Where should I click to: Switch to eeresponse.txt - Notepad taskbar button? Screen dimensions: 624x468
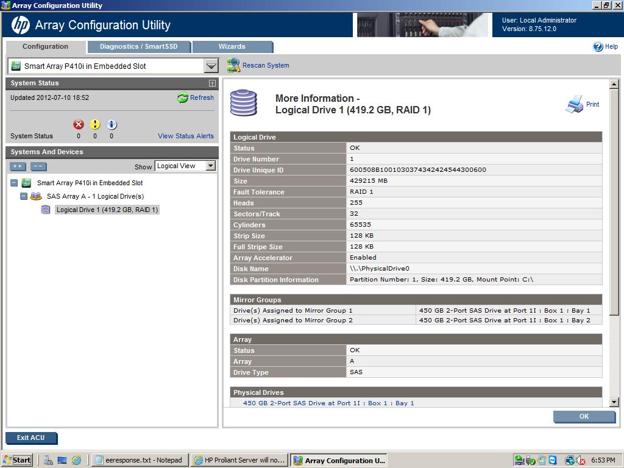click(x=140, y=461)
